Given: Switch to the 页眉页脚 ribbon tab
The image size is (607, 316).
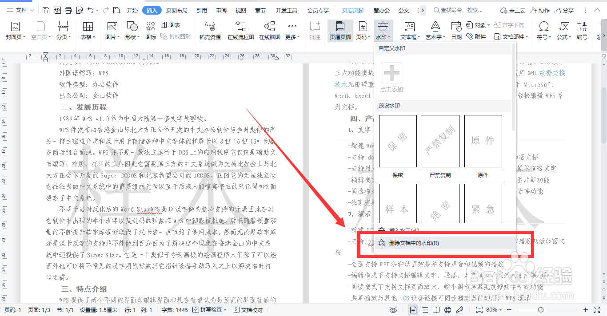Looking at the screenshot, I should [353, 10].
